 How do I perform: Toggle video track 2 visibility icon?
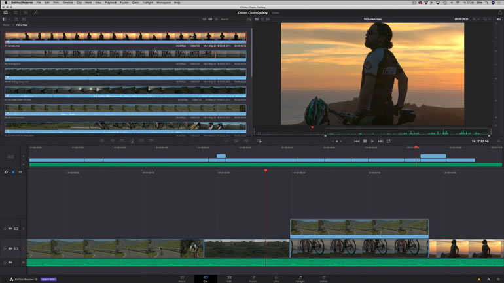[16, 229]
